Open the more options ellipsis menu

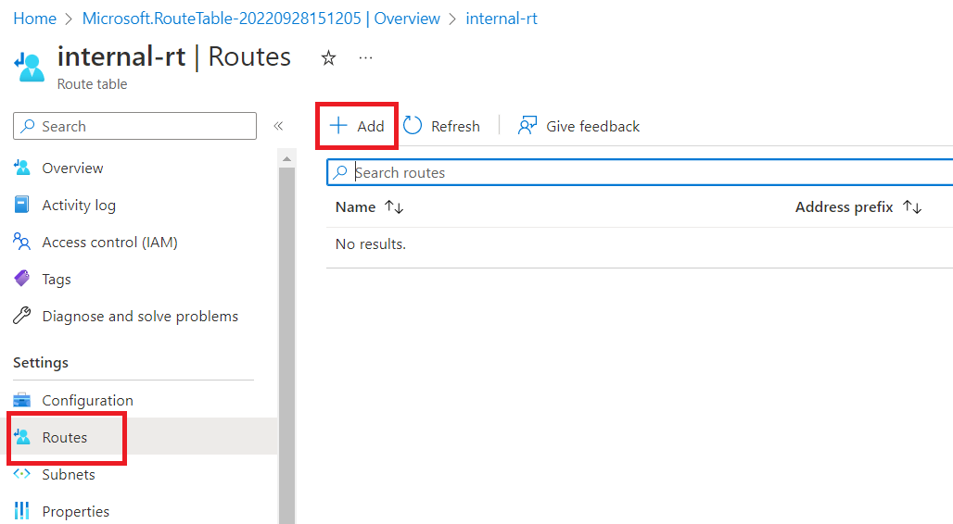[x=366, y=58]
